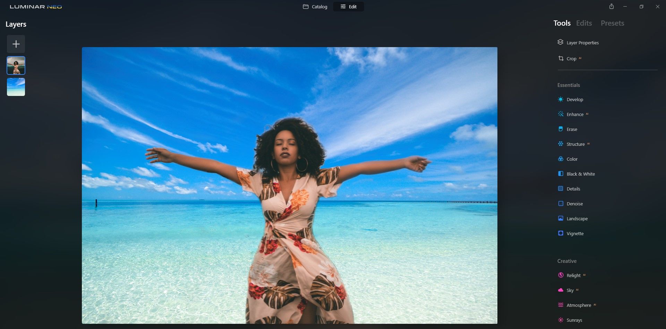Screen dimensions: 666x329
Task: Open the Enhance AI tool
Action: click(x=573, y=114)
